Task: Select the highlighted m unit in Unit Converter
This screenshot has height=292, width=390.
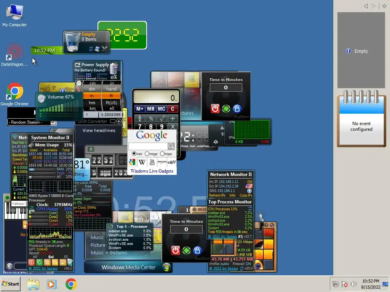Action: coord(92,96)
